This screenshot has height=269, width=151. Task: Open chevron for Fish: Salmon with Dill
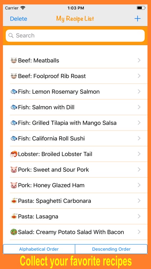click(139, 107)
